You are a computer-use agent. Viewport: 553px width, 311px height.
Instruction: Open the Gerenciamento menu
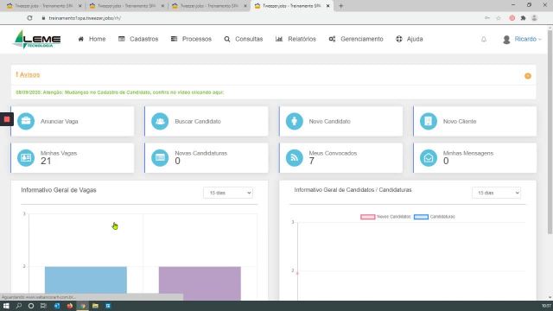356,39
